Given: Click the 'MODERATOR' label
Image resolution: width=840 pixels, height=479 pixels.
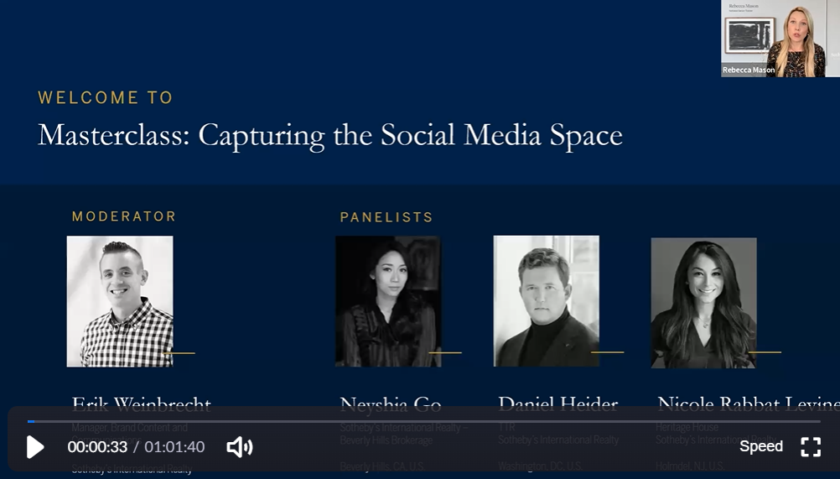Looking at the screenshot, I should pyautogui.click(x=124, y=216).
